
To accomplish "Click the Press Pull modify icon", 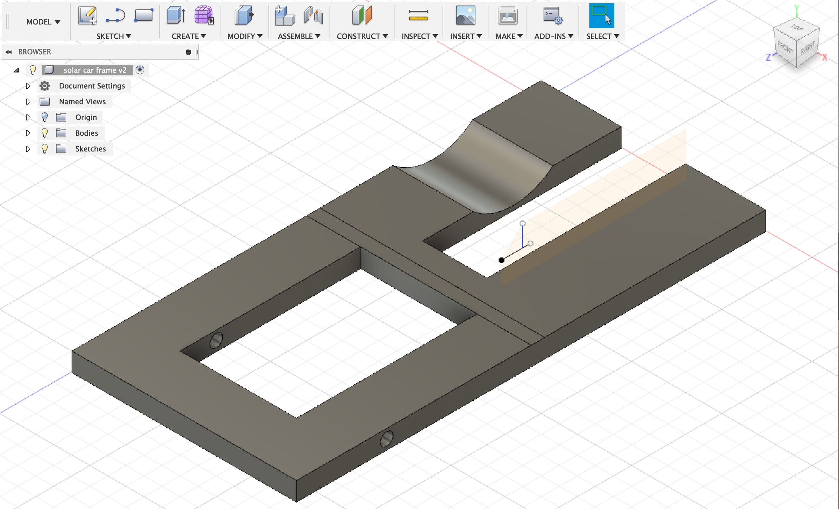I will tap(244, 15).
